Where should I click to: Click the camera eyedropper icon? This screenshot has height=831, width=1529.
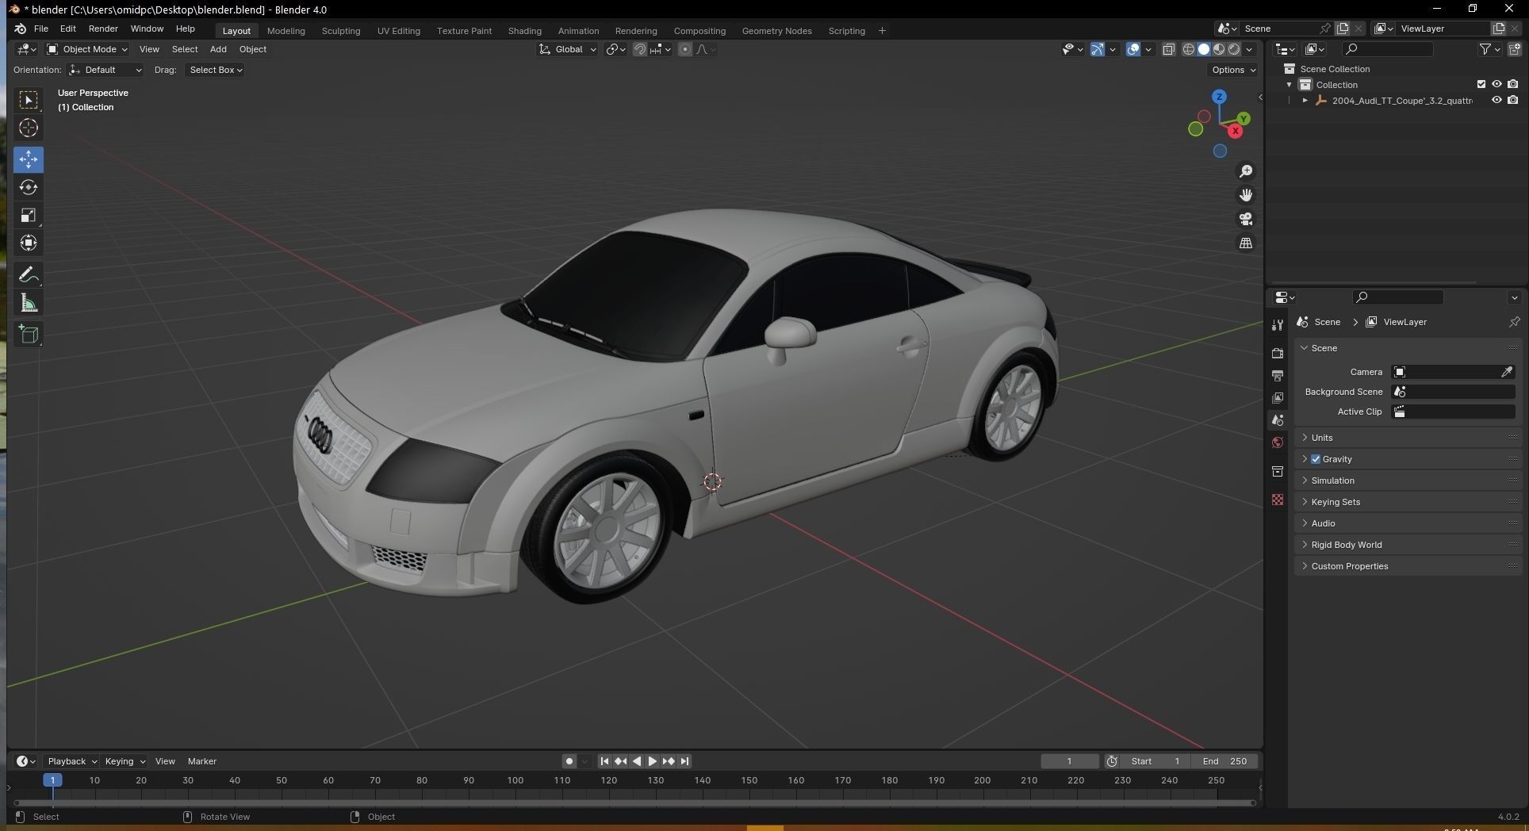(x=1507, y=372)
